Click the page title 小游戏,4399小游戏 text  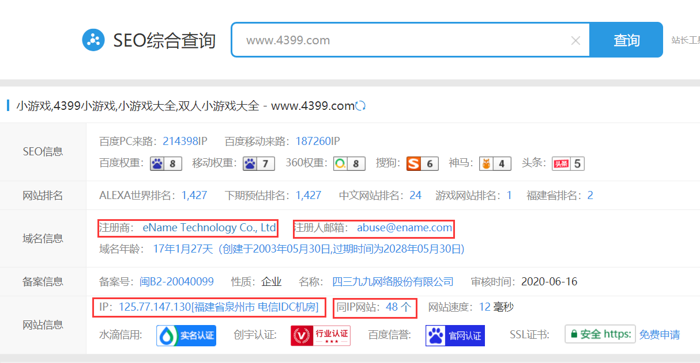(x=185, y=106)
